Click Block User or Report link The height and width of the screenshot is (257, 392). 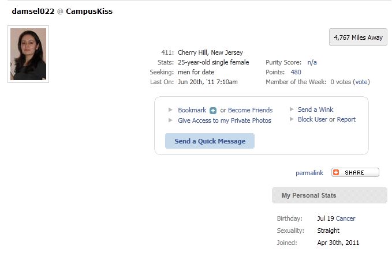pyautogui.click(x=327, y=119)
